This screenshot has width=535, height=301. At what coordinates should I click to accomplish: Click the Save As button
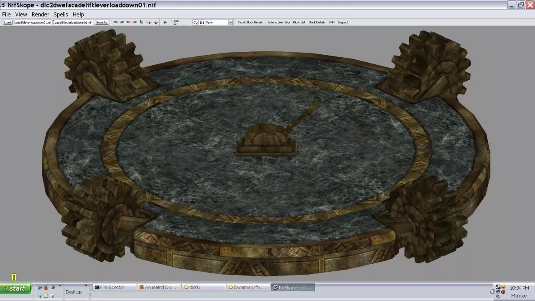click(102, 22)
